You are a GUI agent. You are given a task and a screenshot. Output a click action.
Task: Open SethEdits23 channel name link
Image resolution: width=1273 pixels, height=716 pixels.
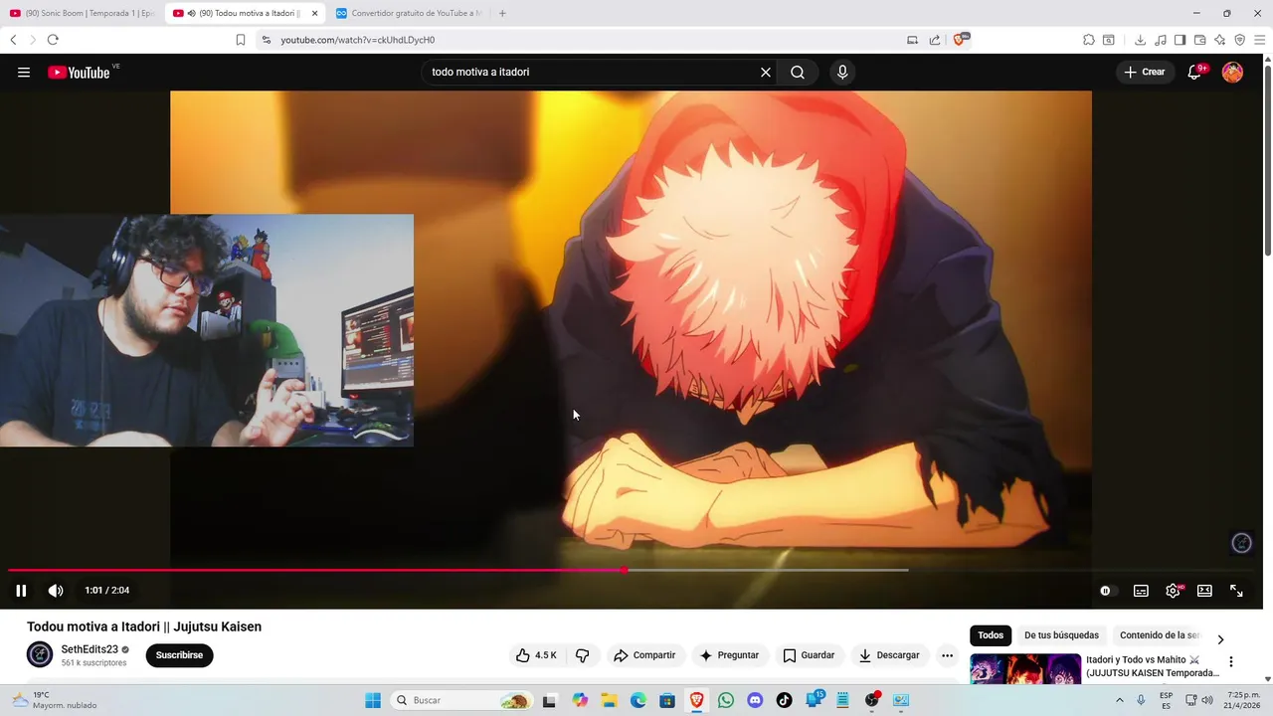click(90, 649)
